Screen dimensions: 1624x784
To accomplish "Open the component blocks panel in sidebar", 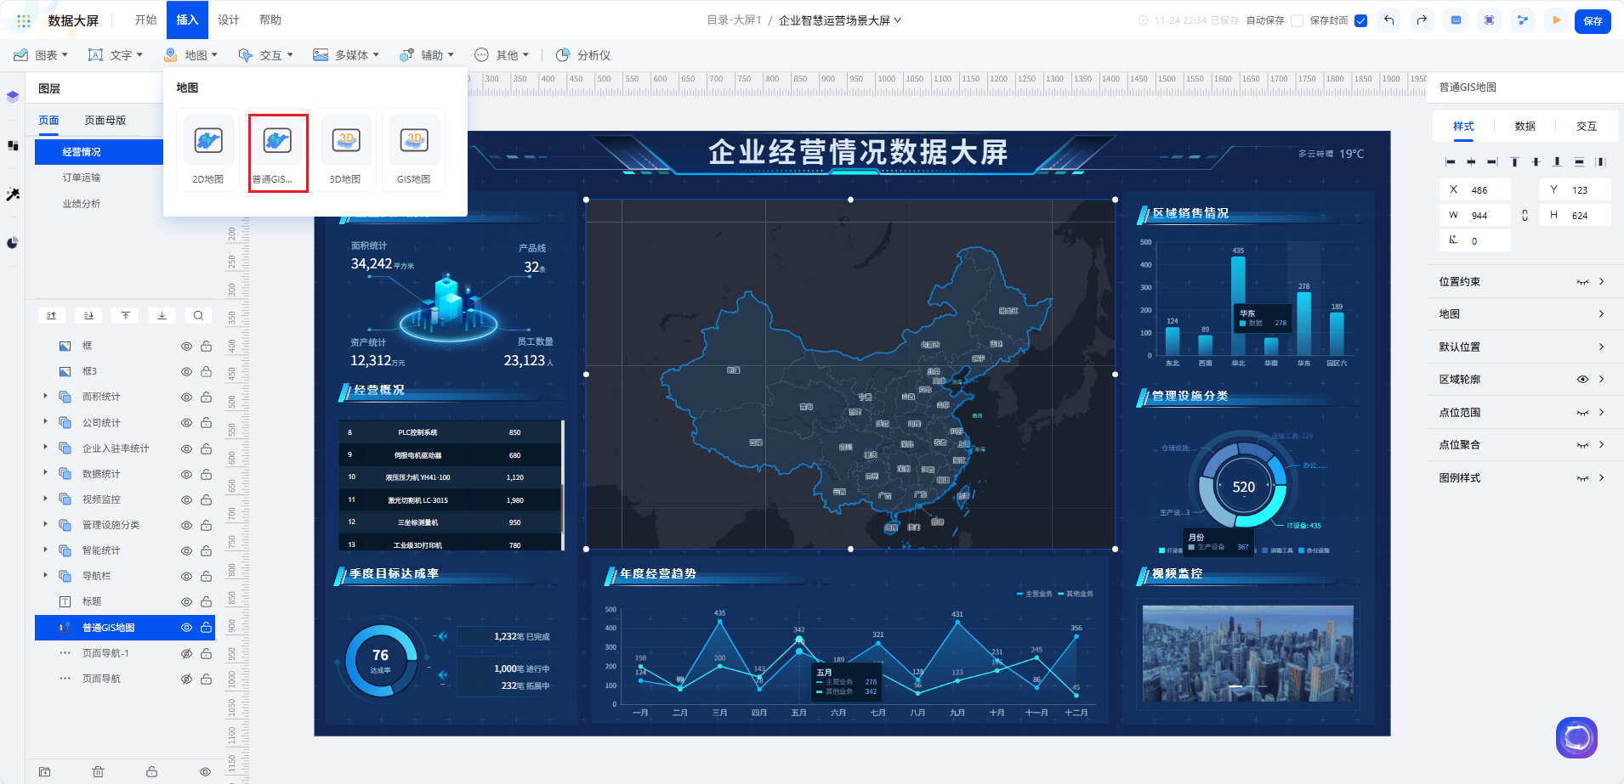I will click(13, 145).
